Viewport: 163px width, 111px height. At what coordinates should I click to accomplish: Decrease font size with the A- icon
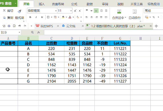click(80, 11)
